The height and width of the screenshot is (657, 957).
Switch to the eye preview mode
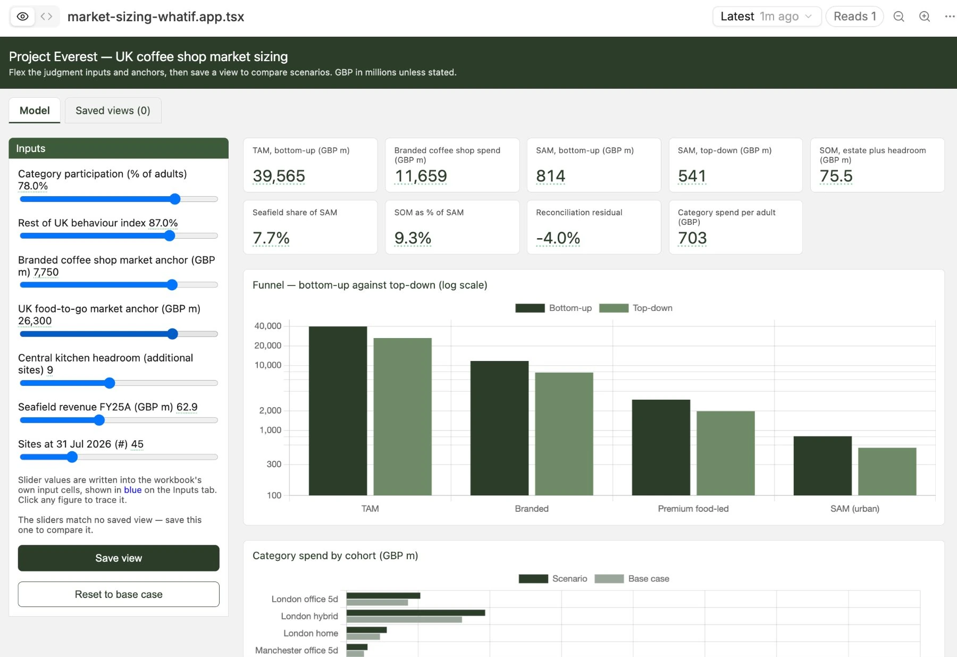(22, 16)
